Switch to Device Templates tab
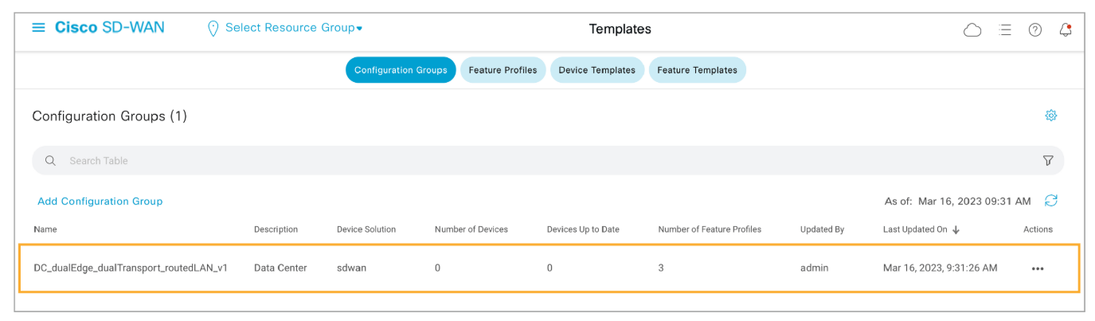This screenshot has height=321, width=1095. [x=596, y=70]
